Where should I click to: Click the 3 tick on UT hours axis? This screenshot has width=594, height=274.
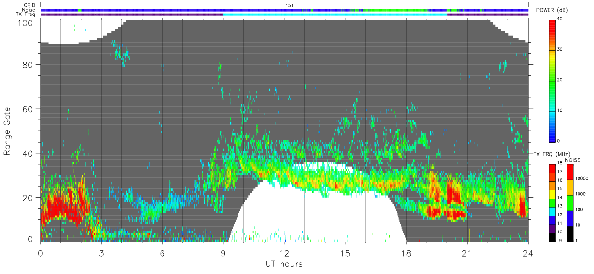click(x=101, y=253)
